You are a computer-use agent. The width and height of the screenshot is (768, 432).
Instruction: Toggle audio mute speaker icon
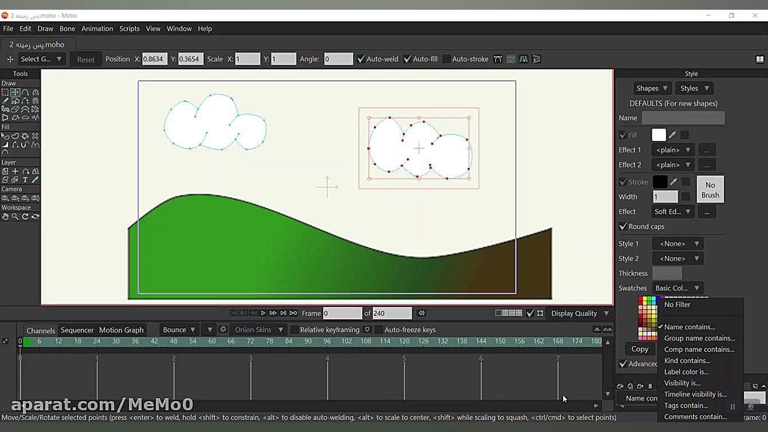click(x=421, y=313)
